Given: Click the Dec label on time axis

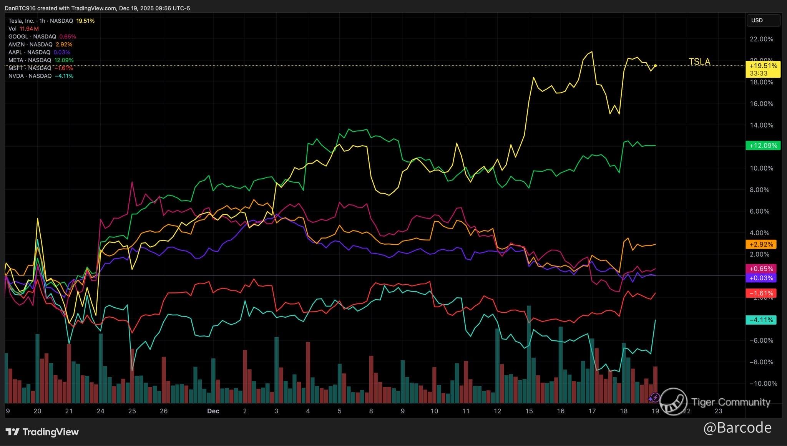Looking at the screenshot, I should coord(213,411).
